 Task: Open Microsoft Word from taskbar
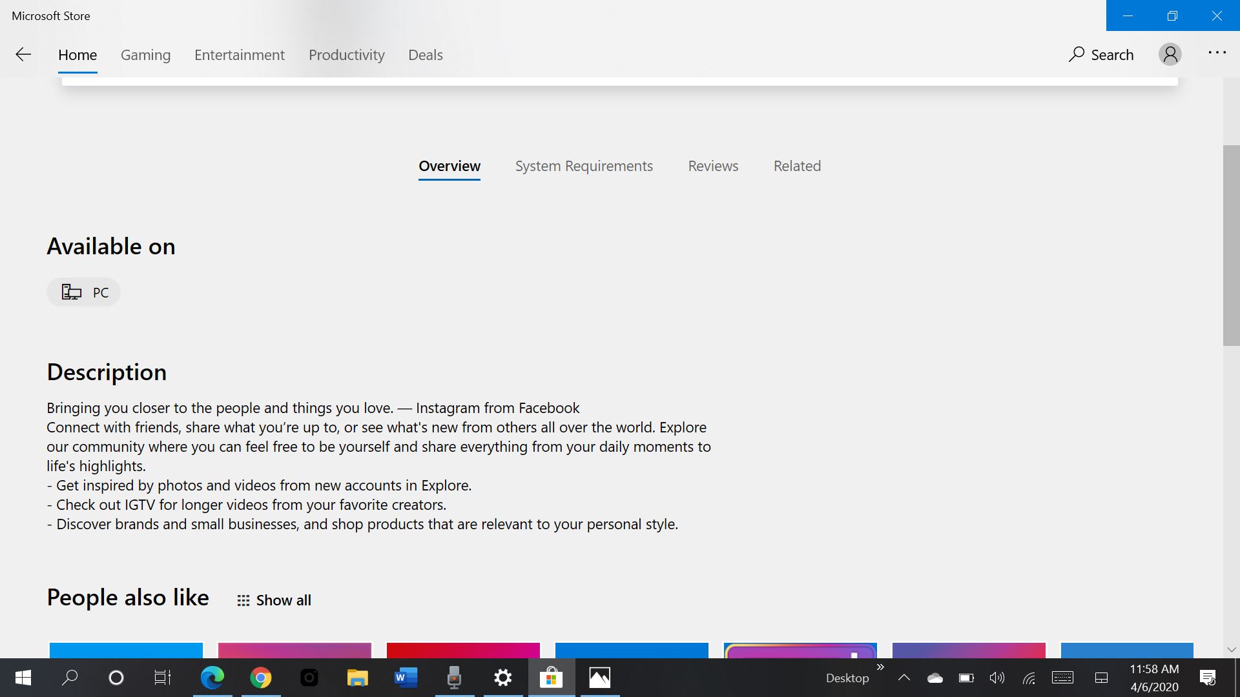click(x=406, y=678)
